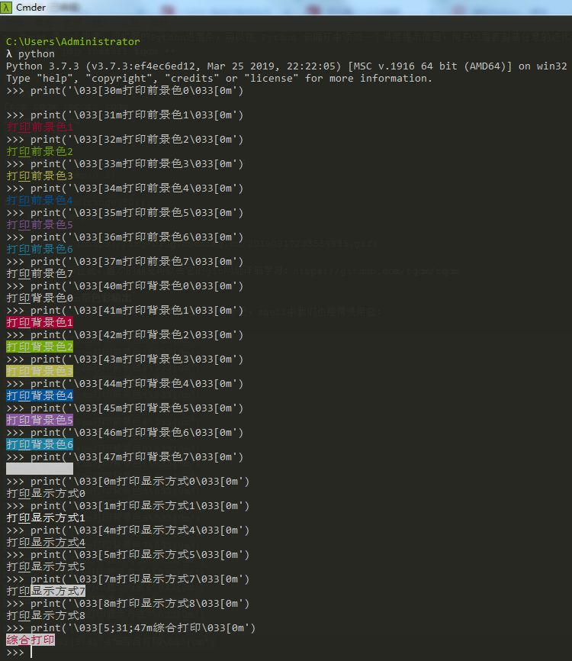
Task: Click print command for 显示方式7
Action: (127, 579)
